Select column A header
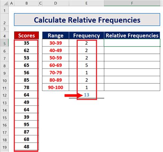 click(11, 3)
